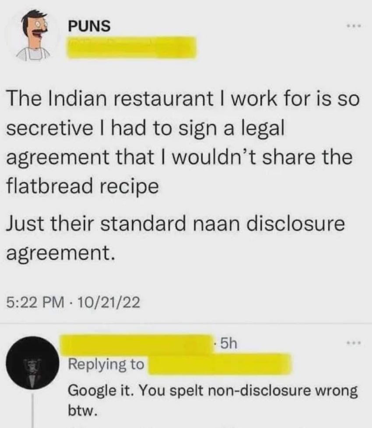Click the words flatbread recipe in tweet
Image resolution: width=372 pixels, height=428 pixels.
click(x=82, y=186)
